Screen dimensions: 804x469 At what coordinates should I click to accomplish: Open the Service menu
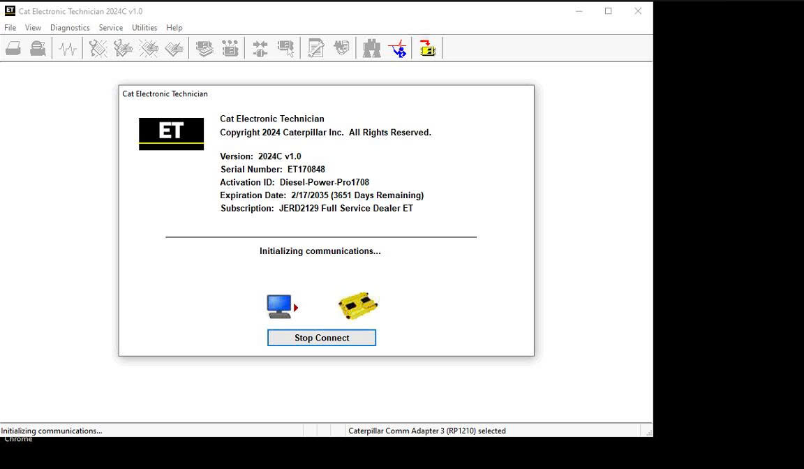[x=111, y=28]
